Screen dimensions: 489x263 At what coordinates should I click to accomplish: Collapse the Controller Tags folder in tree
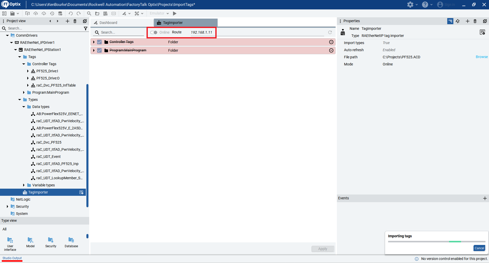pyautogui.click(x=24, y=64)
